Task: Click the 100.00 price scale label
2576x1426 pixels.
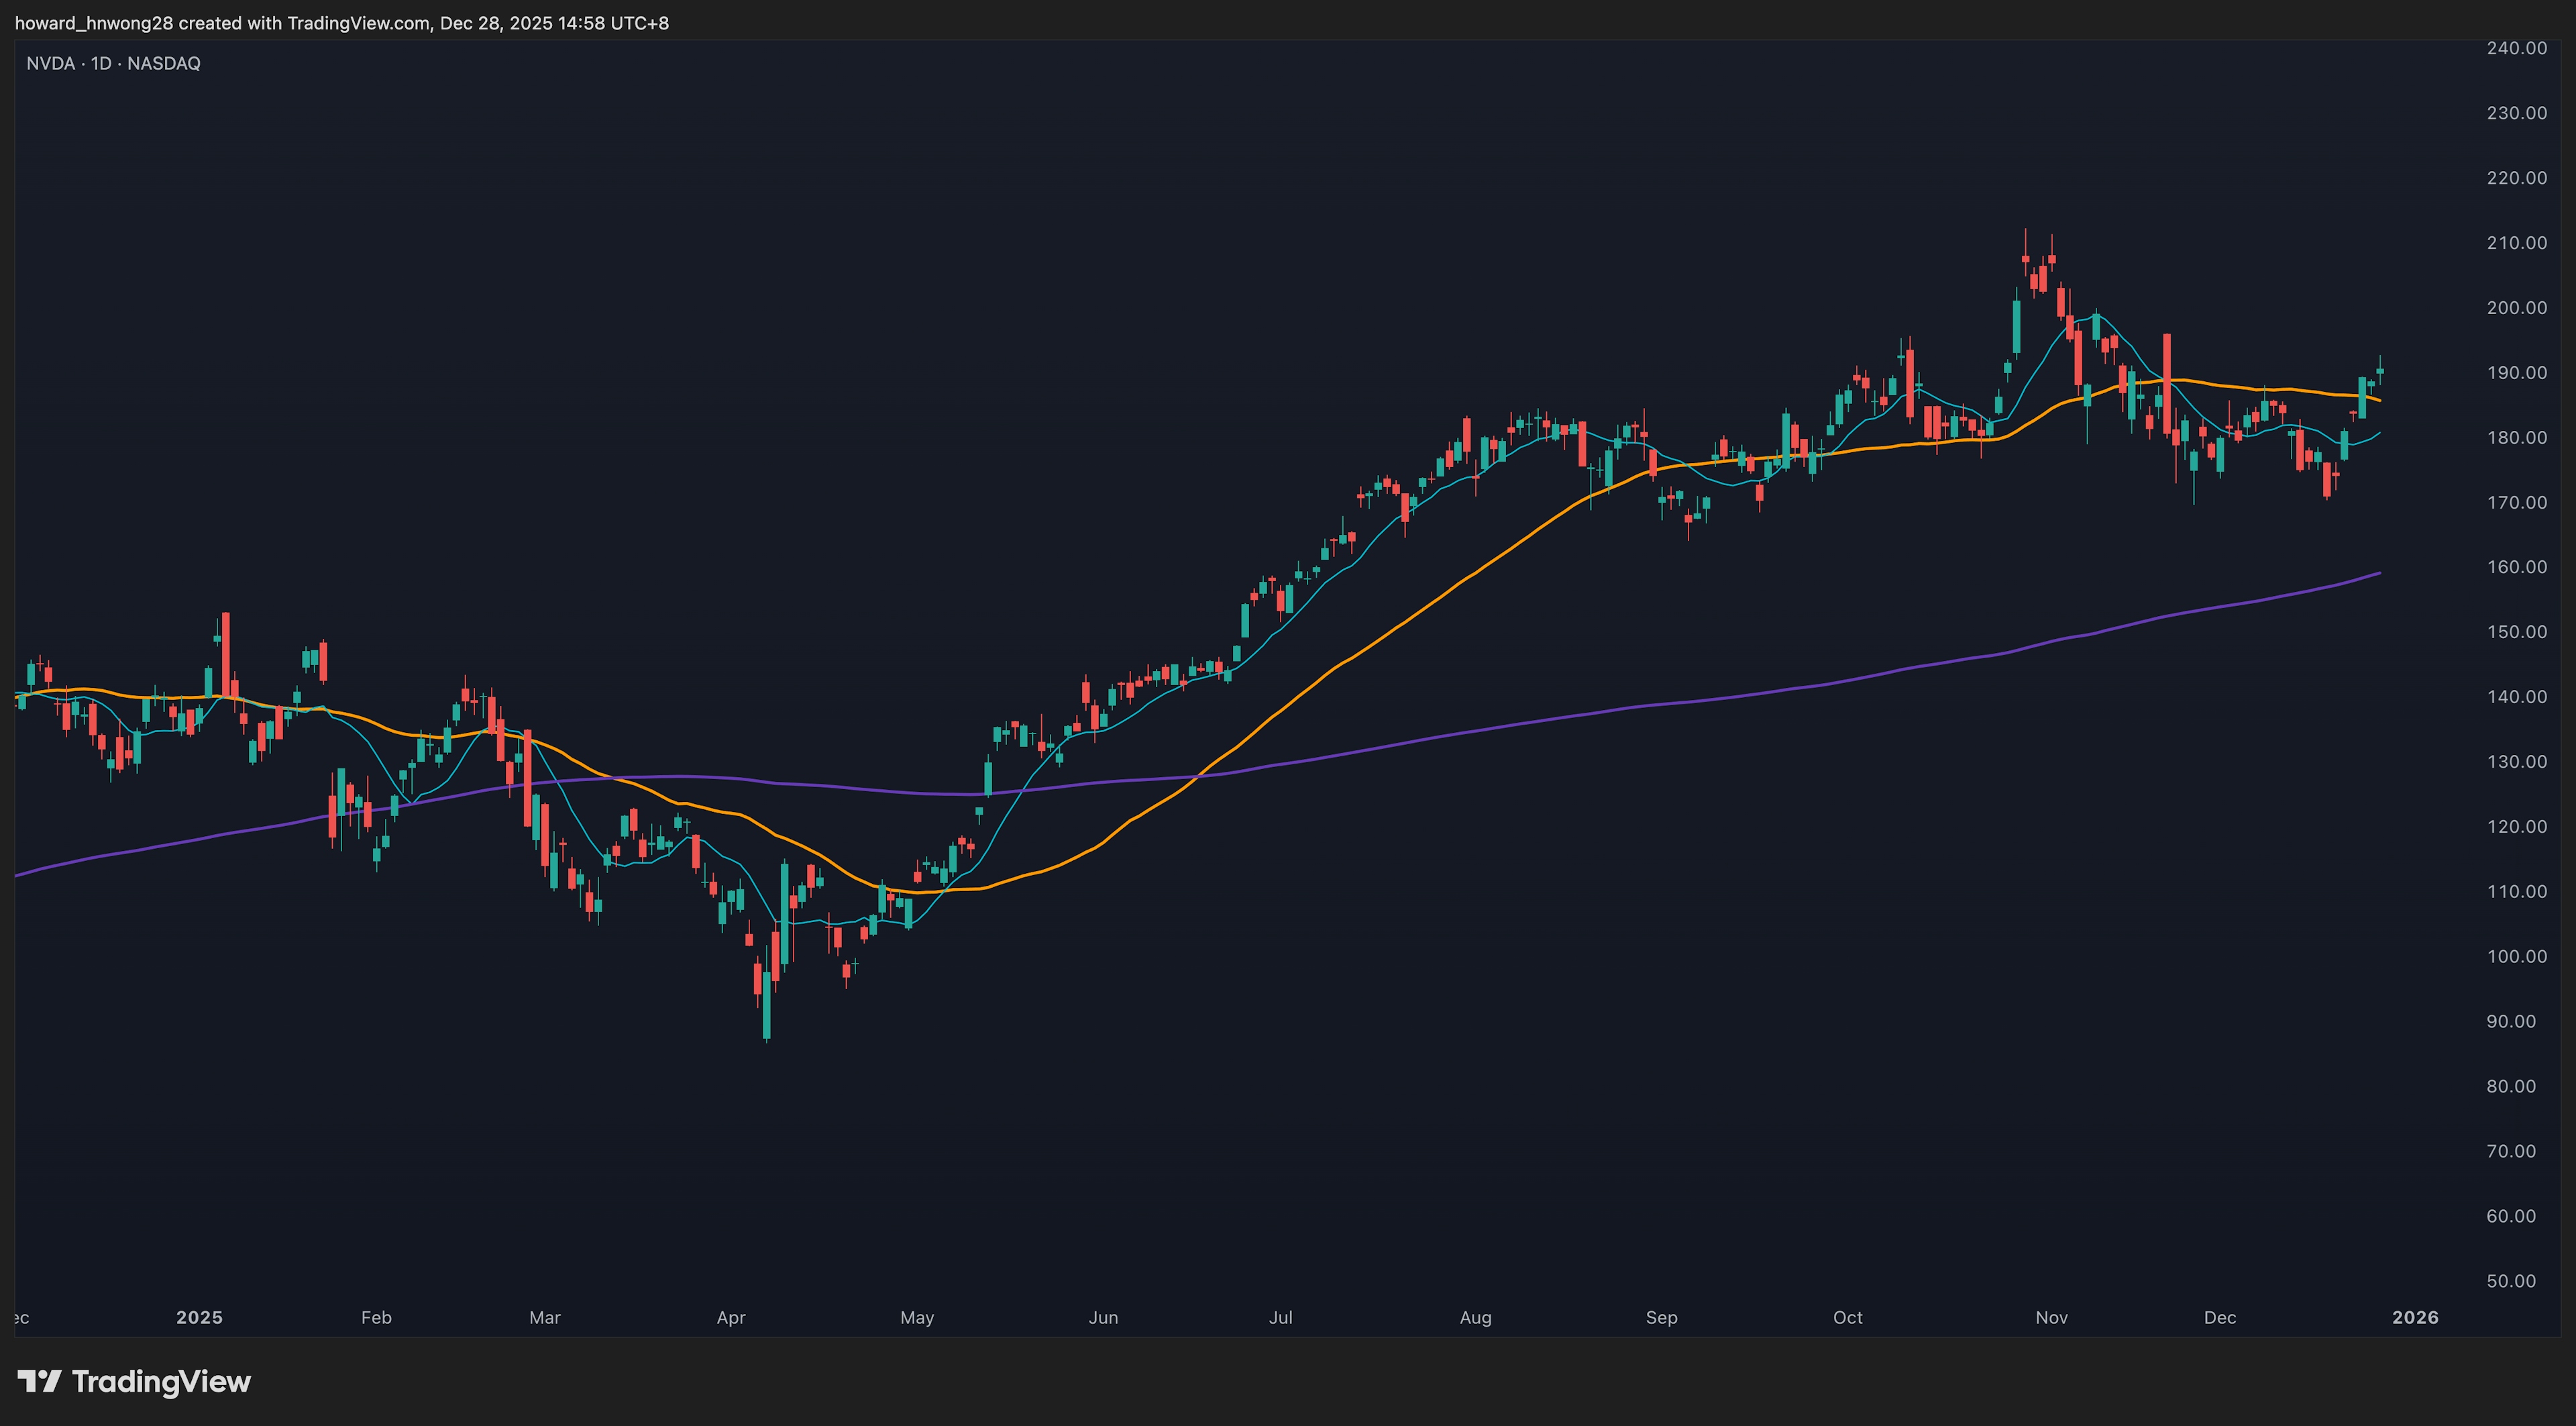Action: (x=2516, y=956)
